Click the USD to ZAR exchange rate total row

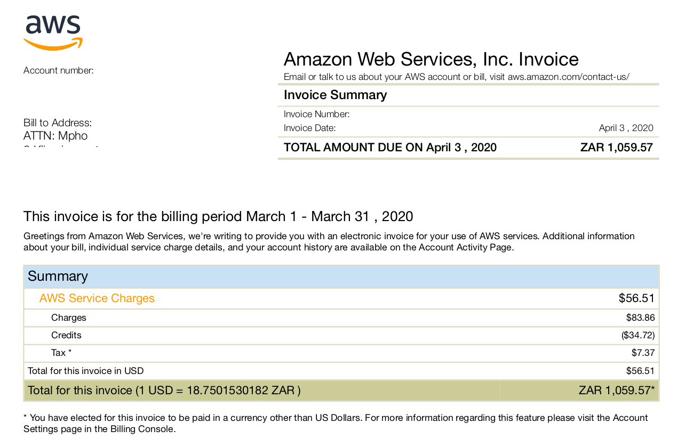[341, 391]
